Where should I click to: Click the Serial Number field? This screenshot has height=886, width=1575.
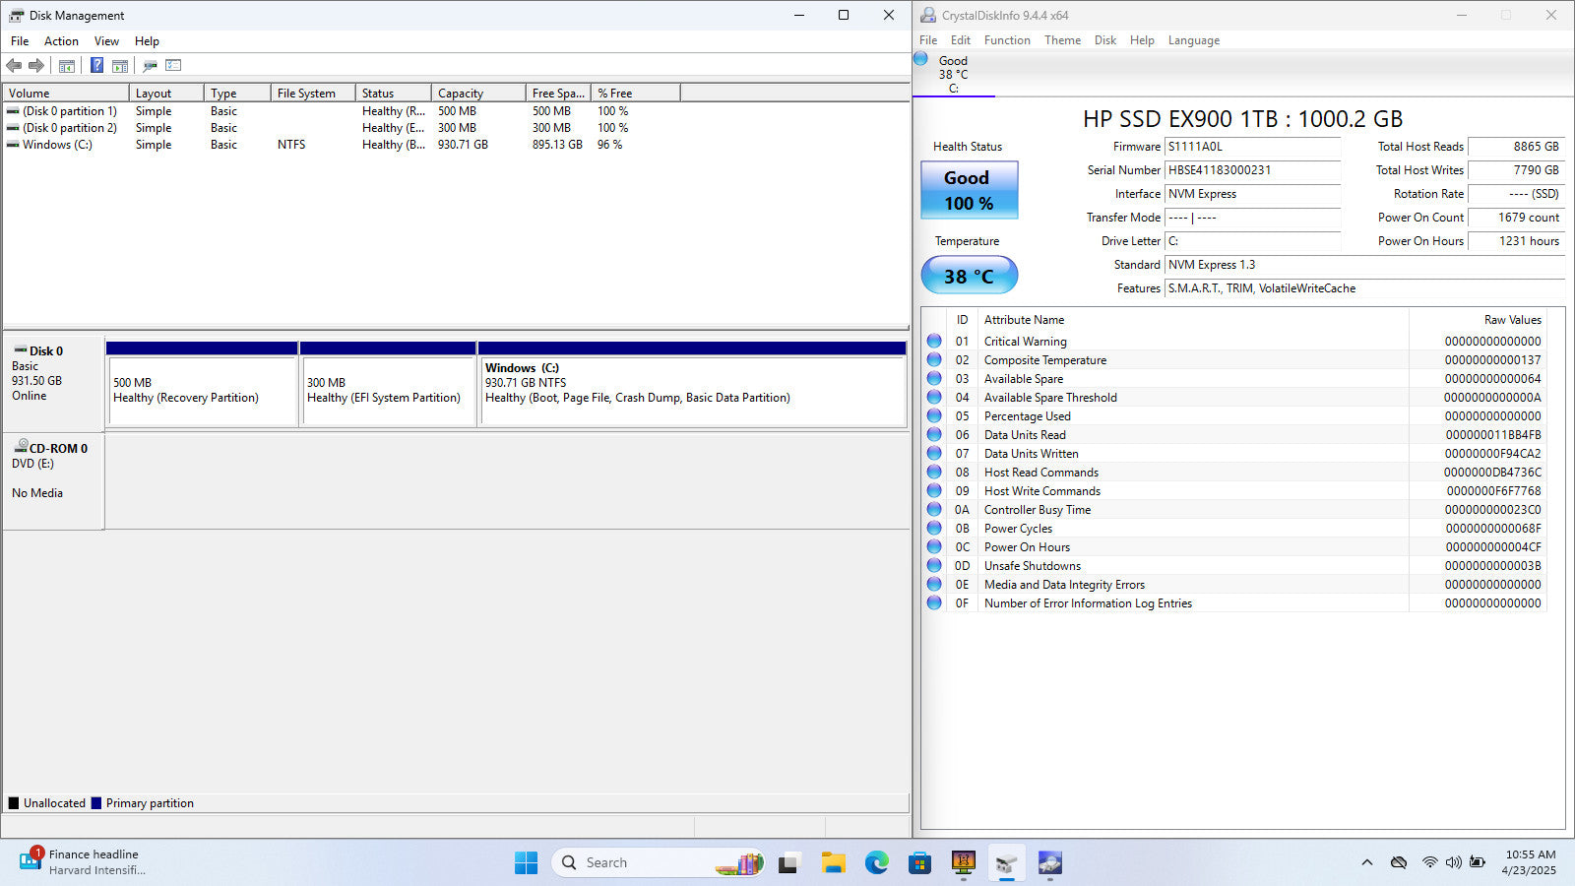1253,170
